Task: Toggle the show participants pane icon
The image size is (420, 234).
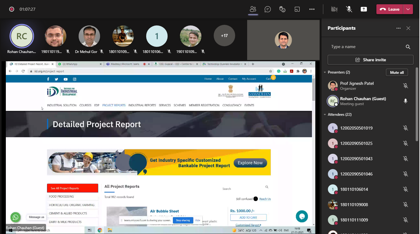Action: tap(253, 9)
